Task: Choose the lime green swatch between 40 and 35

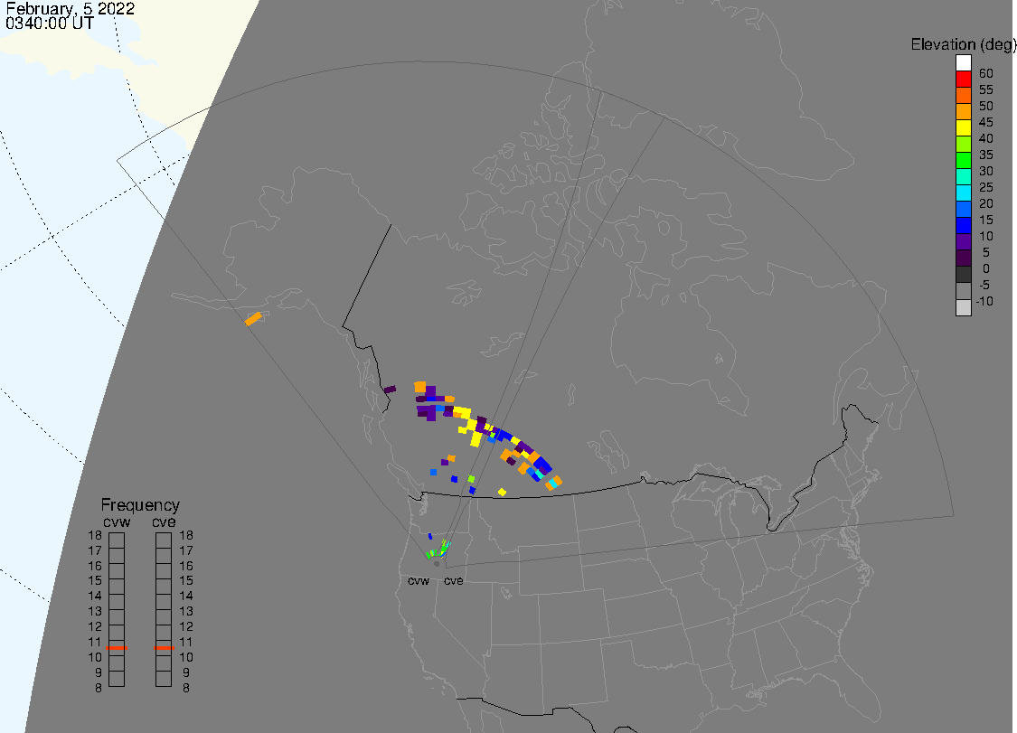Action: click(x=963, y=144)
